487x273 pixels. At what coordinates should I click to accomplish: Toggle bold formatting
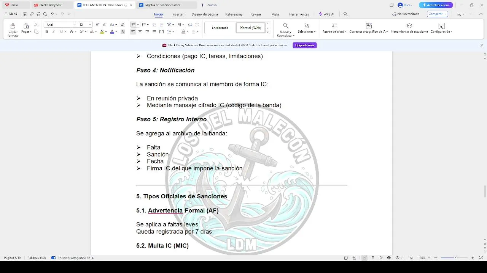click(46, 32)
